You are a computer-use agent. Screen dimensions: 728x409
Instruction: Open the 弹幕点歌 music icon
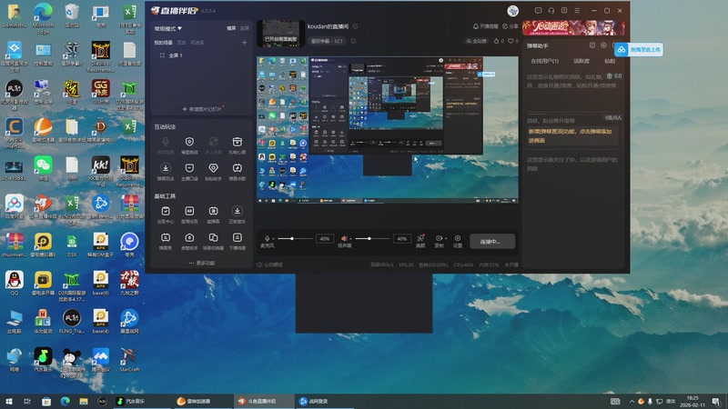pyautogui.click(x=238, y=168)
